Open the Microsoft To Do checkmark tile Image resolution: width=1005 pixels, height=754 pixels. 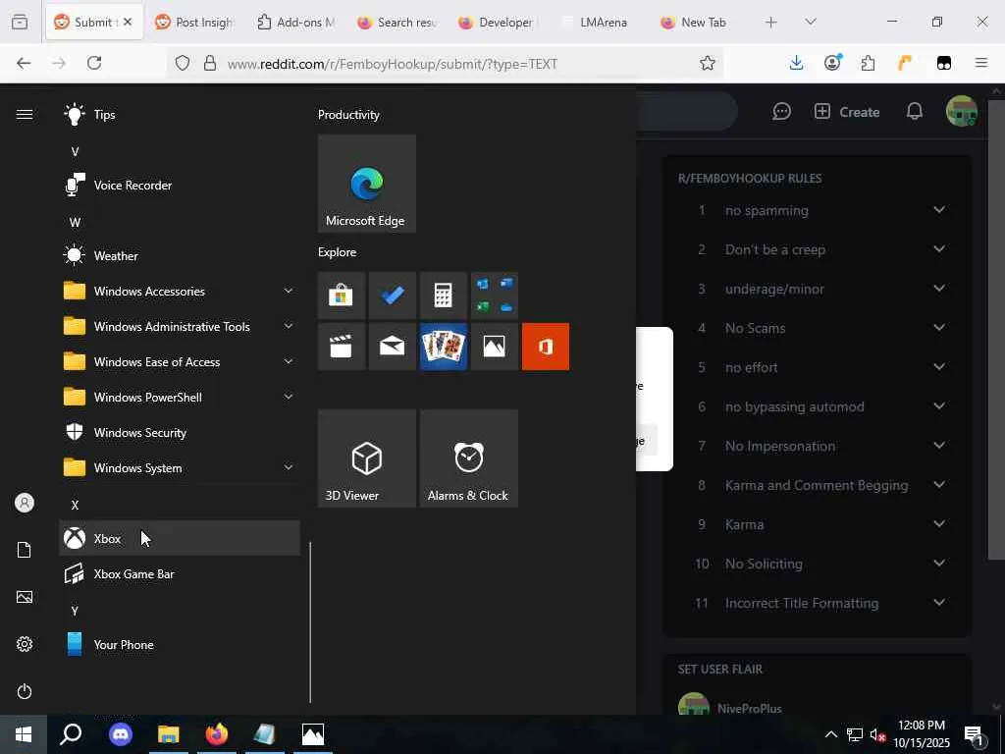(393, 296)
